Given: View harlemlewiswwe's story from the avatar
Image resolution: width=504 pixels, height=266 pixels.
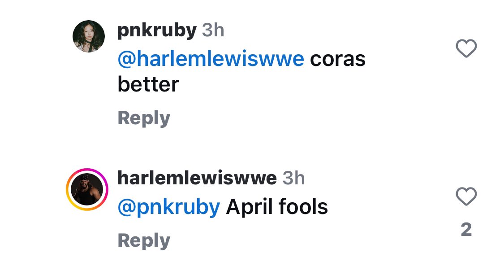Looking at the screenshot, I should [x=87, y=189].
